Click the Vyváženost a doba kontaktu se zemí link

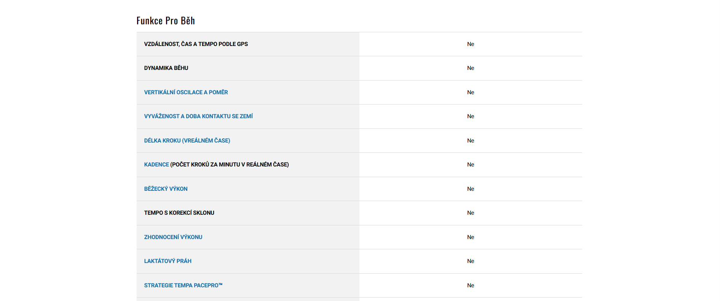[x=198, y=116]
